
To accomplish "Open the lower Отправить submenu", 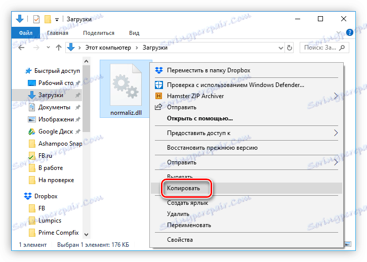I will click(x=246, y=162).
